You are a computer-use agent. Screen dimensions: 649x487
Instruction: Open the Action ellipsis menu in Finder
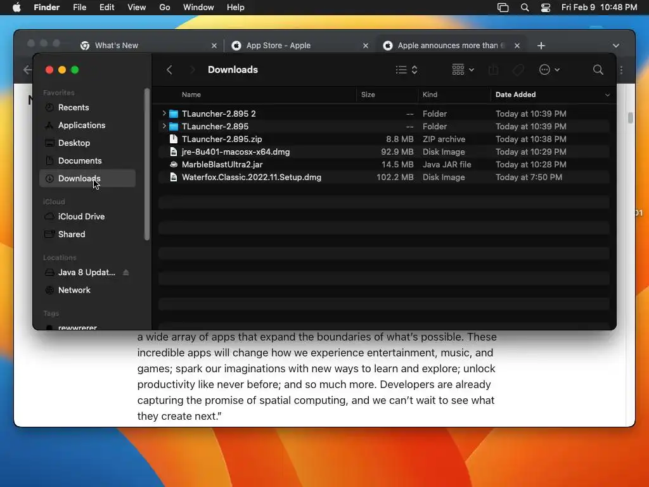[x=549, y=70]
